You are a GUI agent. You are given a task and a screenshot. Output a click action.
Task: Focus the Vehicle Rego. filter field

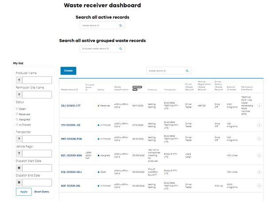37,153
